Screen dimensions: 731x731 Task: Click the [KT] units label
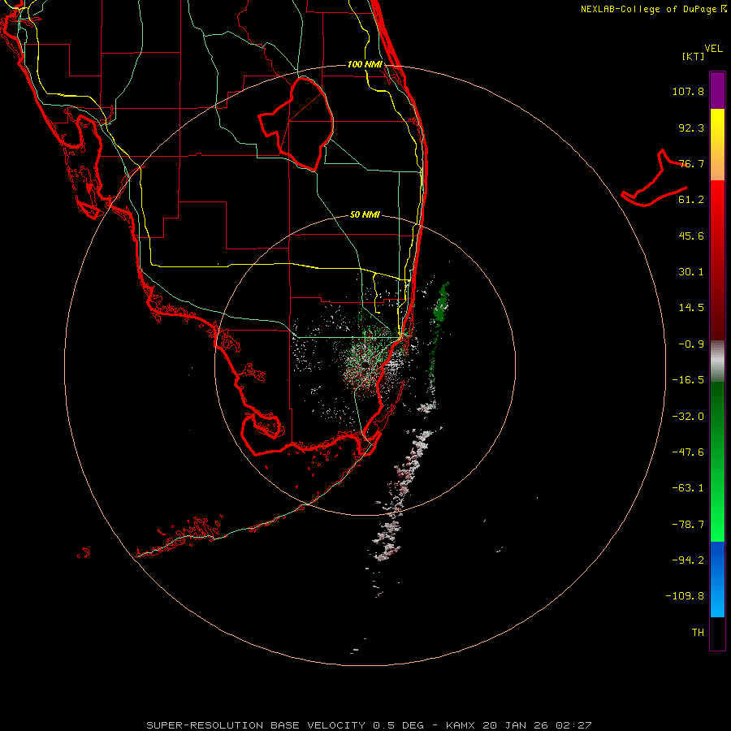pyautogui.click(x=694, y=56)
